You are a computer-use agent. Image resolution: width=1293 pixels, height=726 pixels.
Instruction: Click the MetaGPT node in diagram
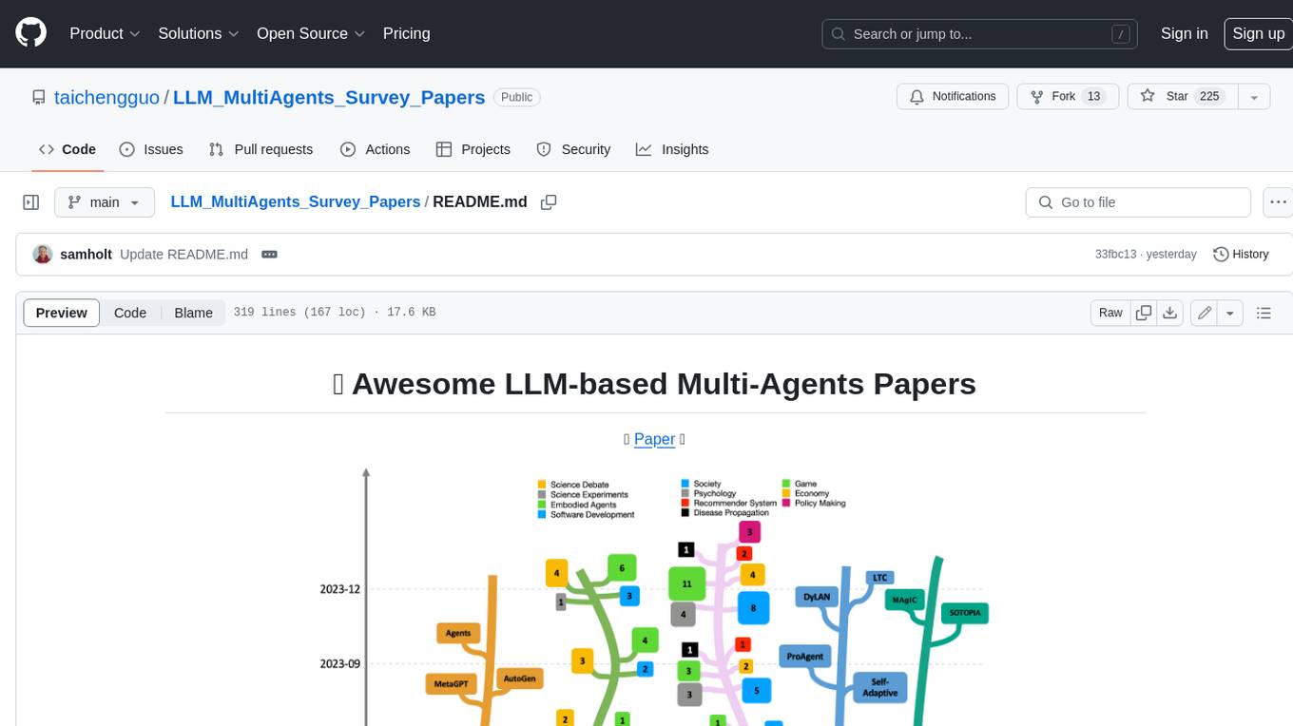tap(451, 683)
